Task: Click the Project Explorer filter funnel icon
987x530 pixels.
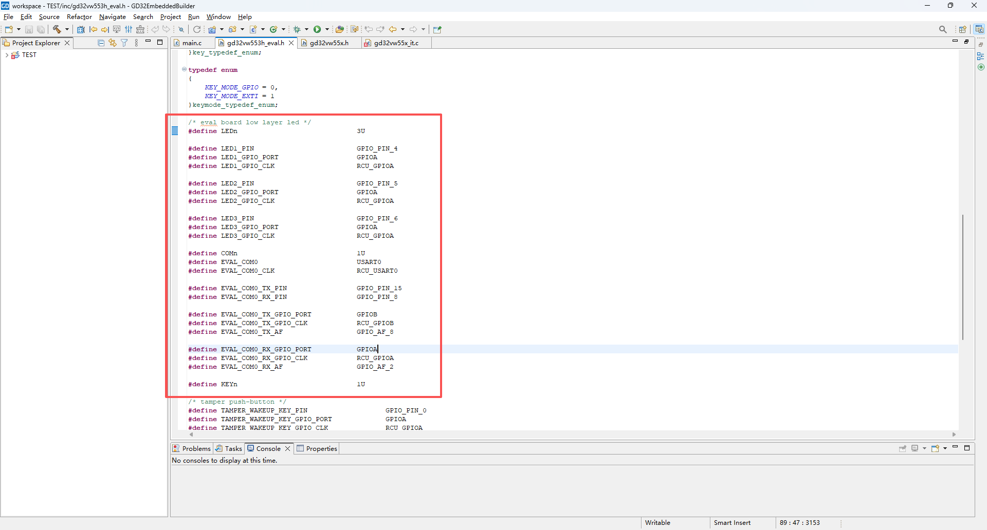Action: click(x=124, y=43)
